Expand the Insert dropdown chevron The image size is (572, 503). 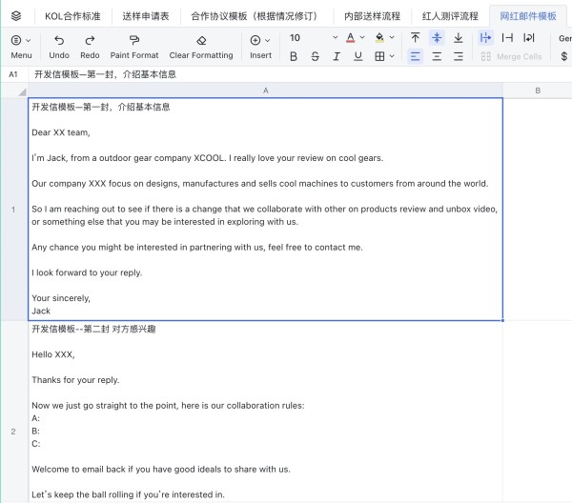(x=267, y=40)
